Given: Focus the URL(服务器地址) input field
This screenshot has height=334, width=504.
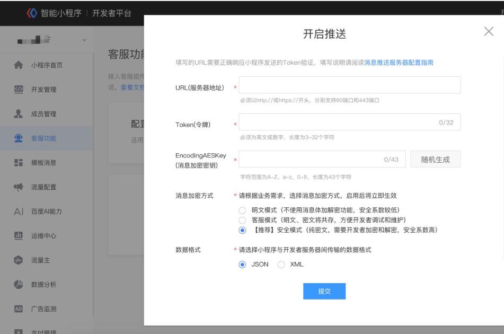Looking at the screenshot, I should [350, 85].
